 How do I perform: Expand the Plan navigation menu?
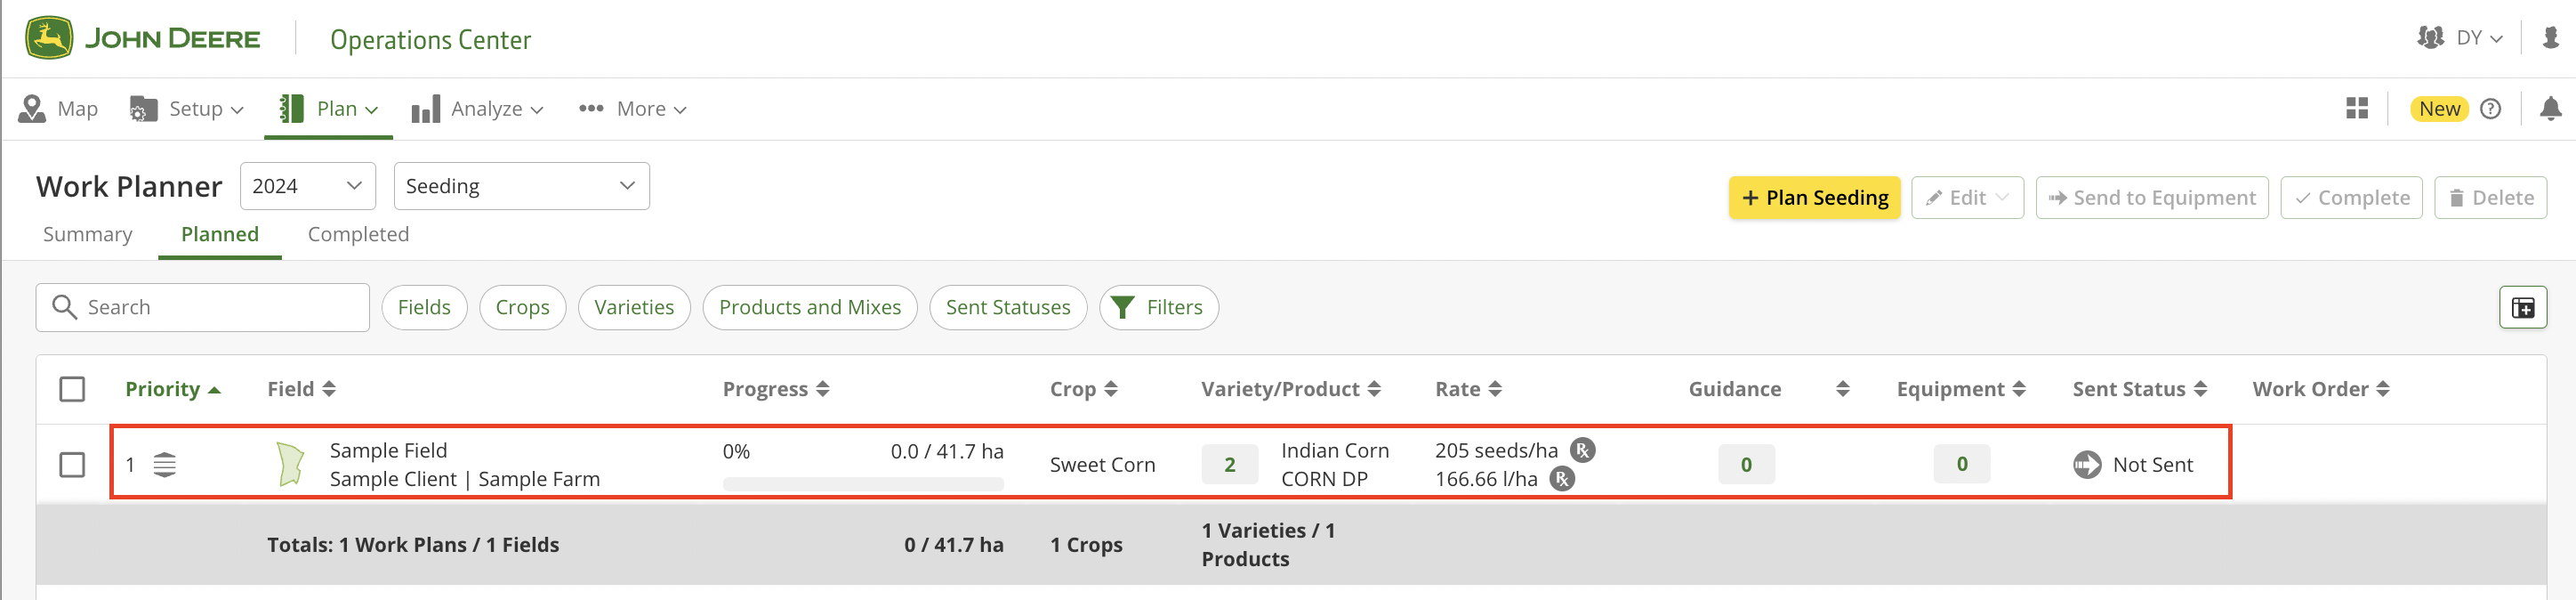[329, 108]
